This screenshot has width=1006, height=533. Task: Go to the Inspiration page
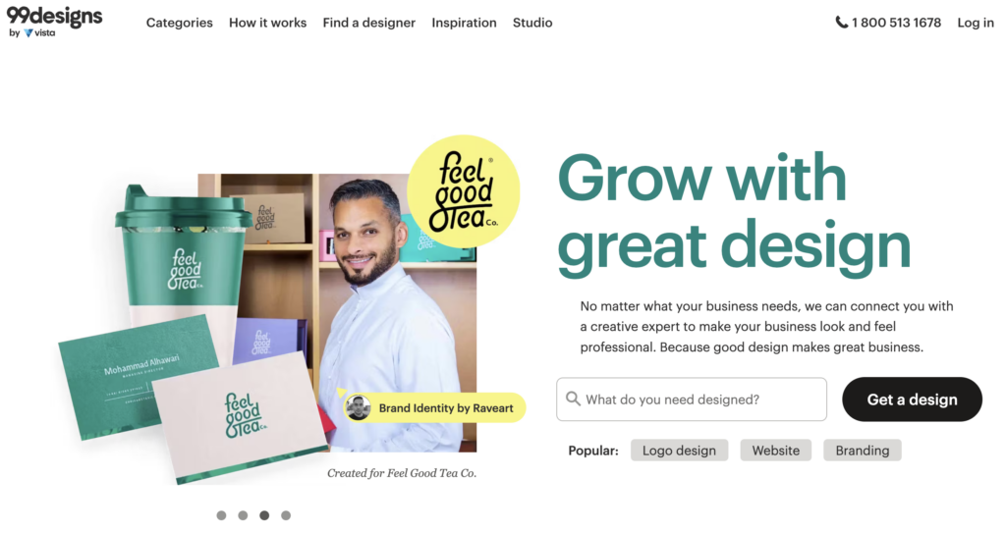(x=464, y=23)
